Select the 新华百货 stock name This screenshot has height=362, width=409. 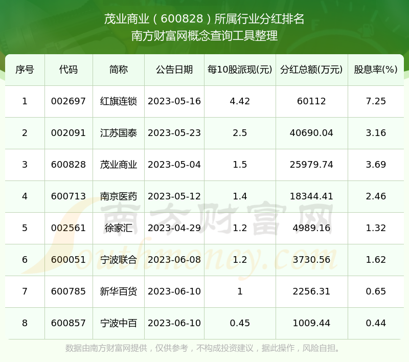118,291
